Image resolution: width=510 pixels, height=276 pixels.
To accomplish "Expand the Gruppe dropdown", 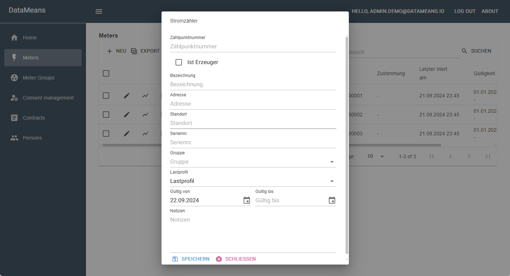I will coord(332,162).
